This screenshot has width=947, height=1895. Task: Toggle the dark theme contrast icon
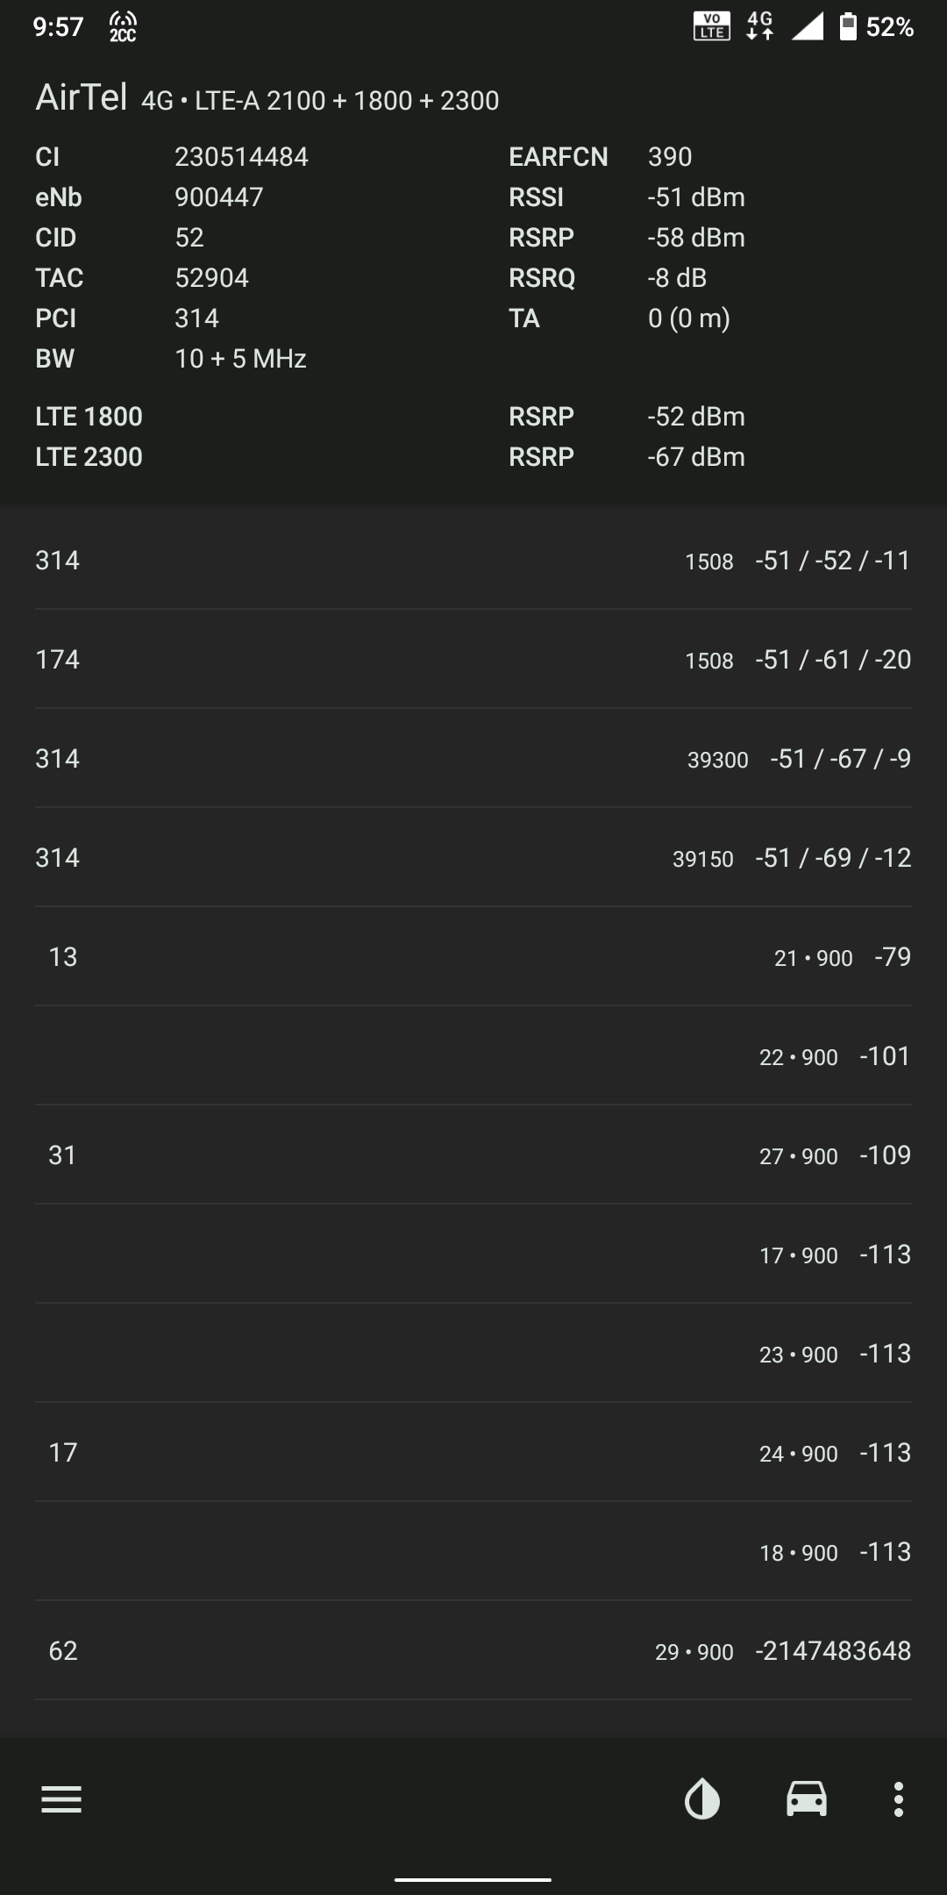point(701,1799)
